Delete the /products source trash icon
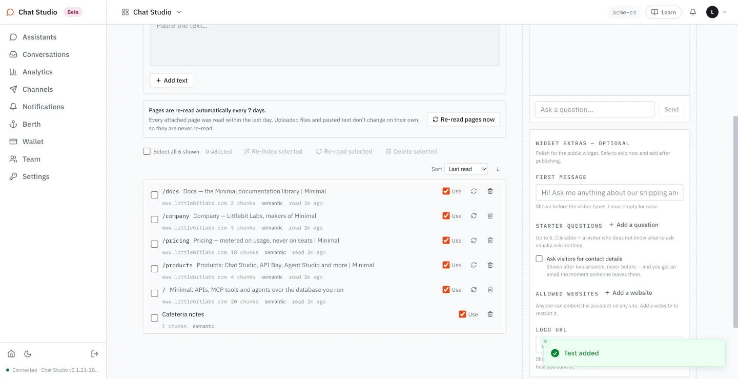738x379 pixels. tap(490, 265)
